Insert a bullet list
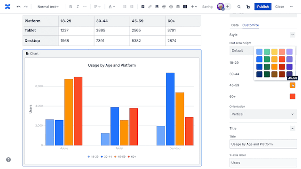Image resolution: width=301 pixels, height=169 pixels. click(125, 7)
